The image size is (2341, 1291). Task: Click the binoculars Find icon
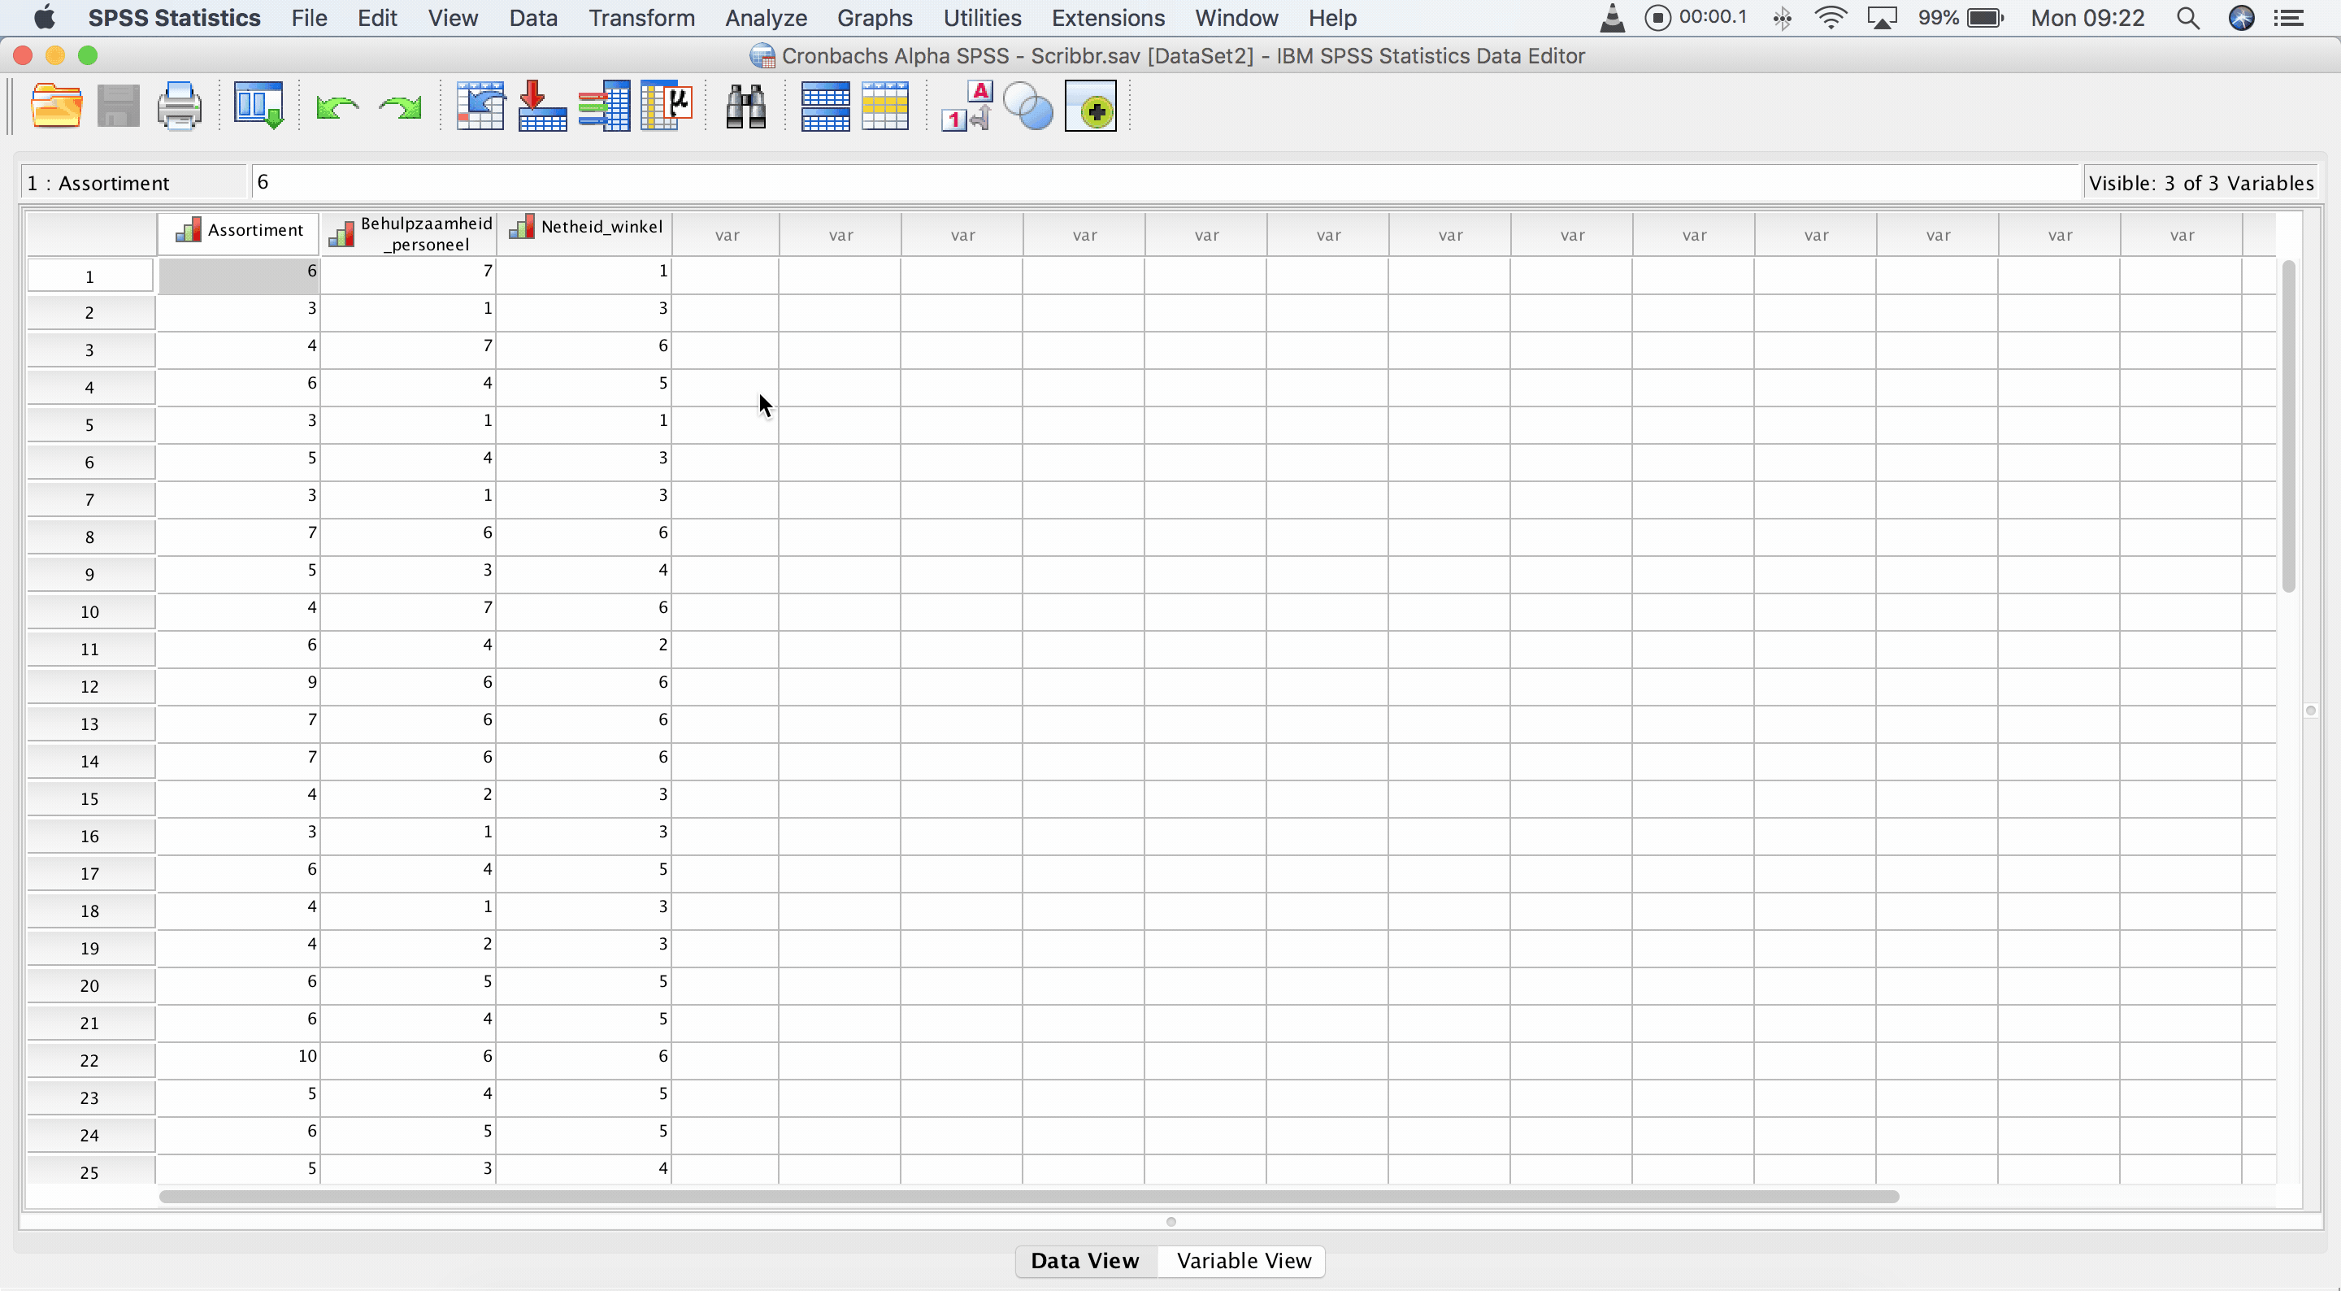[x=746, y=106]
